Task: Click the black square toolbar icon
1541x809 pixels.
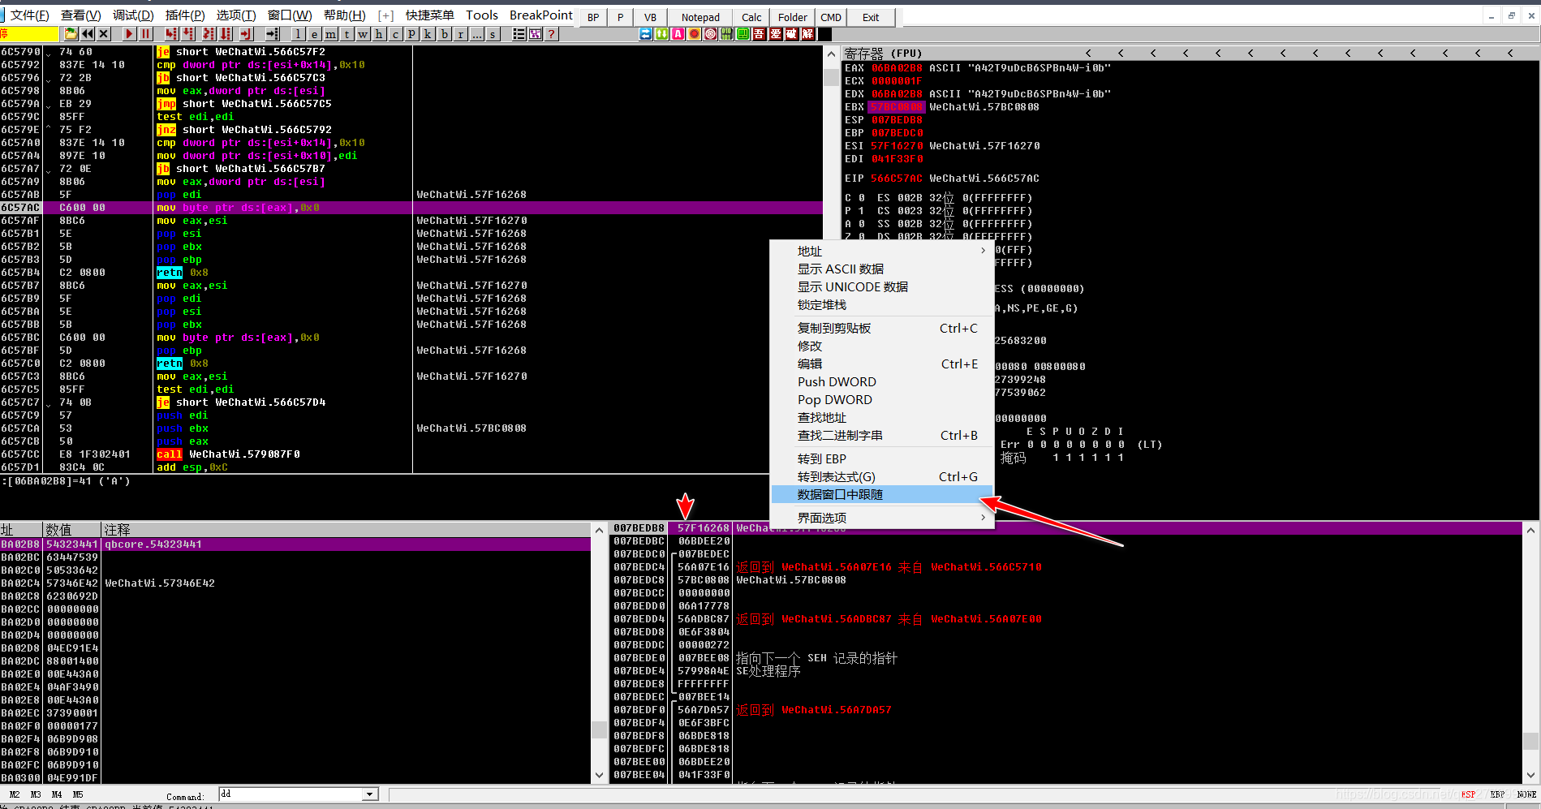Action: (824, 34)
